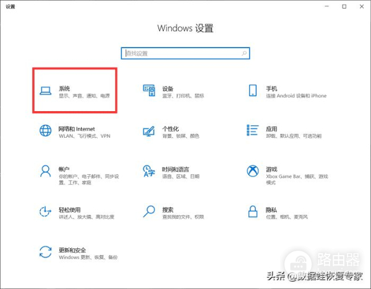Open the 系统 settings title
The height and width of the screenshot is (289, 371).
click(64, 88)
